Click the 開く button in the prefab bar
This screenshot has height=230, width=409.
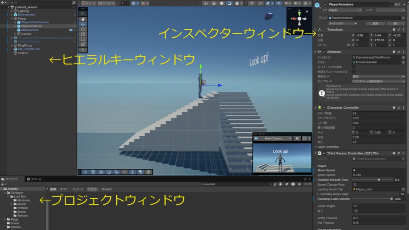click(x=396, y=23)
